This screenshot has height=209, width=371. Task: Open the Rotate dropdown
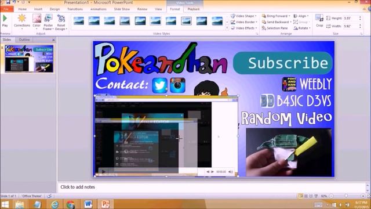pos(302,28)
